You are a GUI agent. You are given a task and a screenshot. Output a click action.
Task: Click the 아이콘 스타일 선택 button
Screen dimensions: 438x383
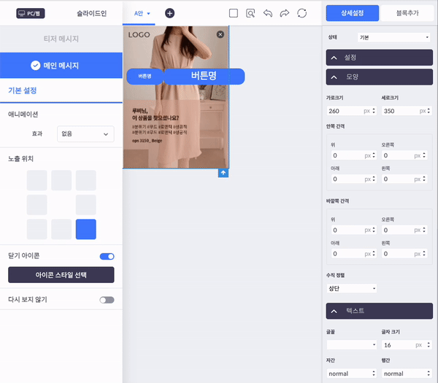point(61,275)
